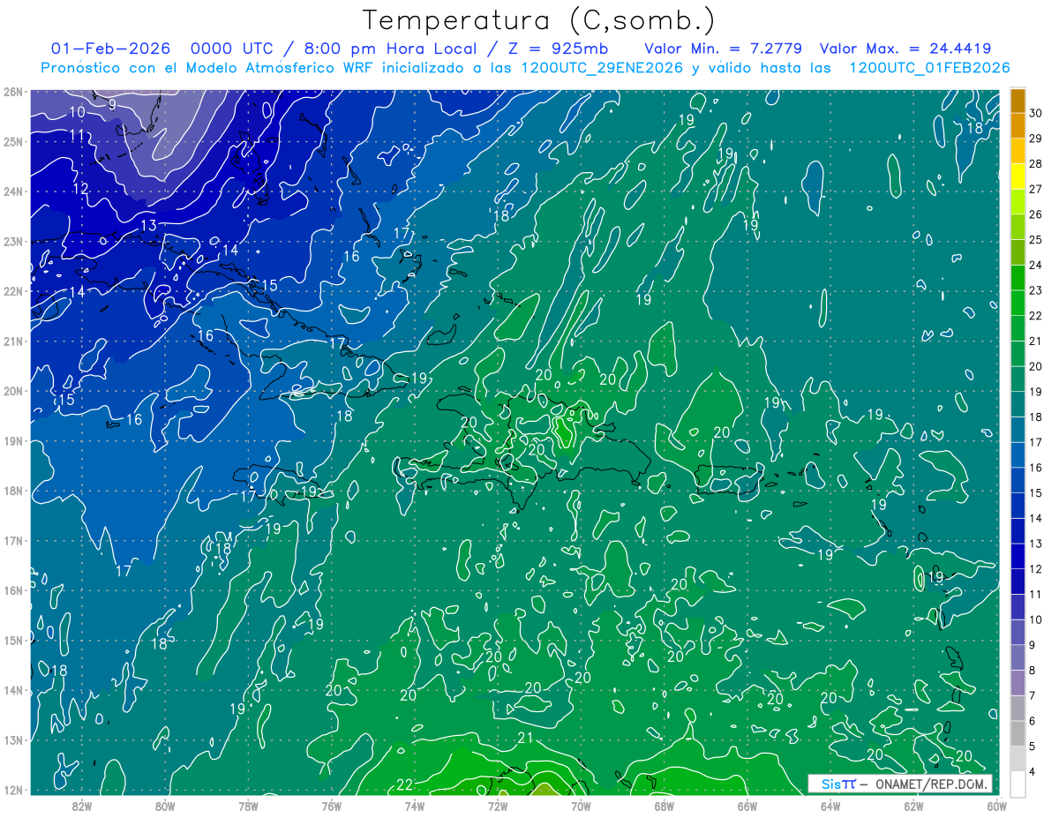Click the latitude axis label "22N"
1059x818 pixels.
13,291
